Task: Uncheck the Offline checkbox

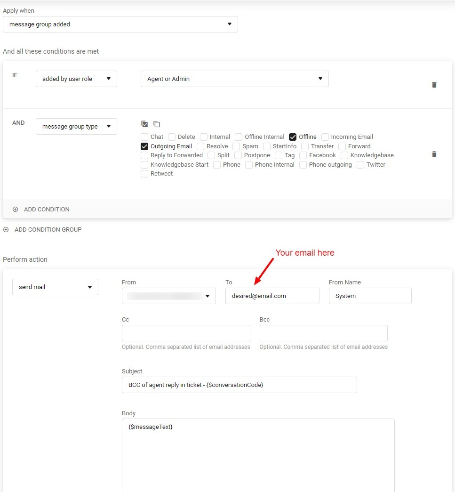Action: tap(293, 137)
